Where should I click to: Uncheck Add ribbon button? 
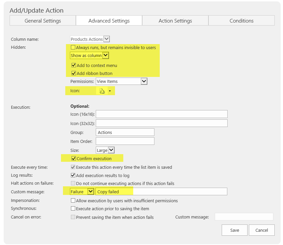click(74, 73)
